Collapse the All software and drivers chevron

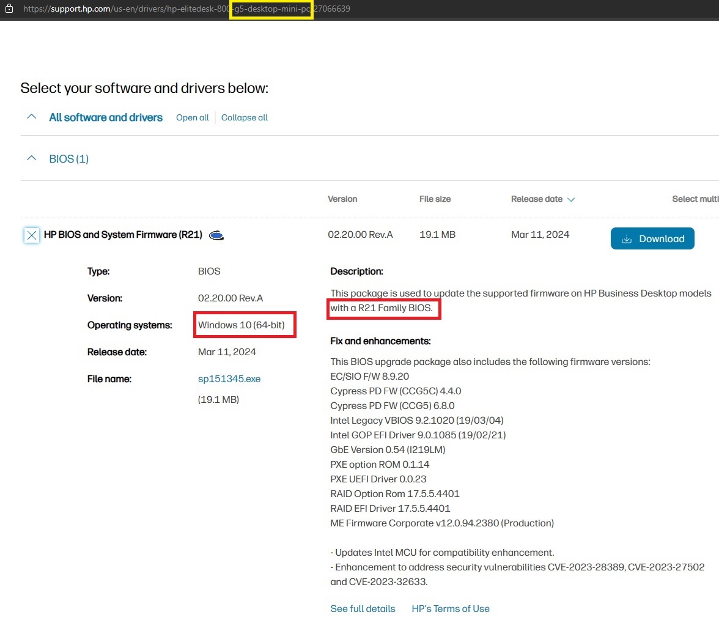click(x=32, y=117)
